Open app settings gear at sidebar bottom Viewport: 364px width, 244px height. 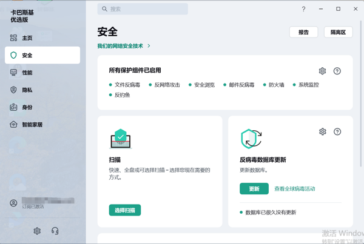37,231
